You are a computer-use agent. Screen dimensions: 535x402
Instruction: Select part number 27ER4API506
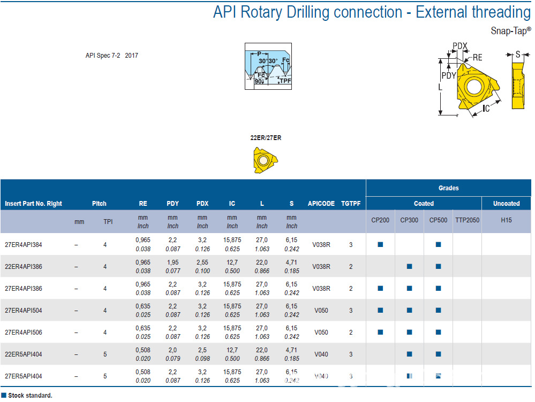23,333
